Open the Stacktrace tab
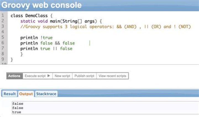 (x=46, y=94)
